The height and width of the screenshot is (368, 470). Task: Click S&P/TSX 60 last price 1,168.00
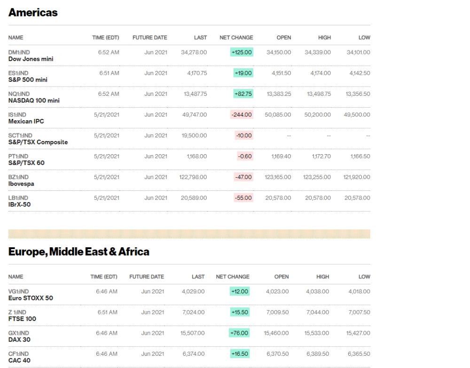(x=197, y=156)
